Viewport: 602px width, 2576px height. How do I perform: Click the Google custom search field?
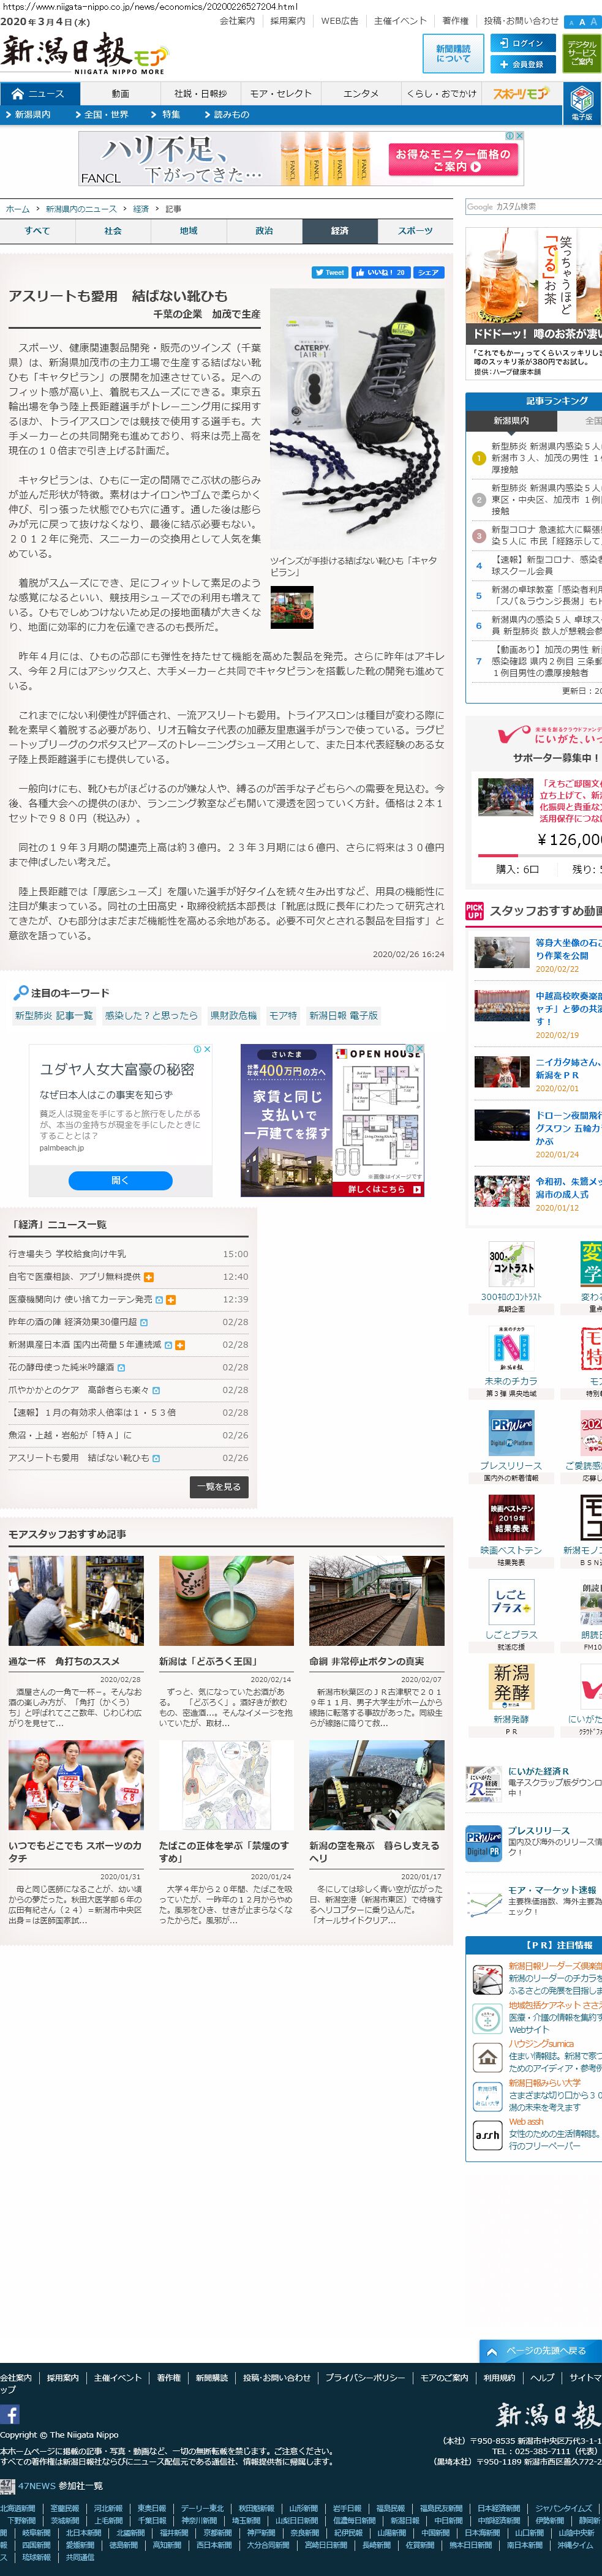coord(532,207)
